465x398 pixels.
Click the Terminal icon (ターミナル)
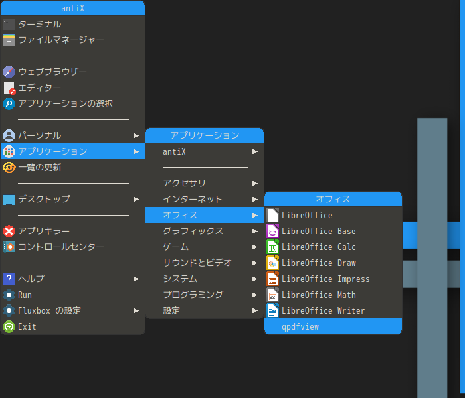9,24
